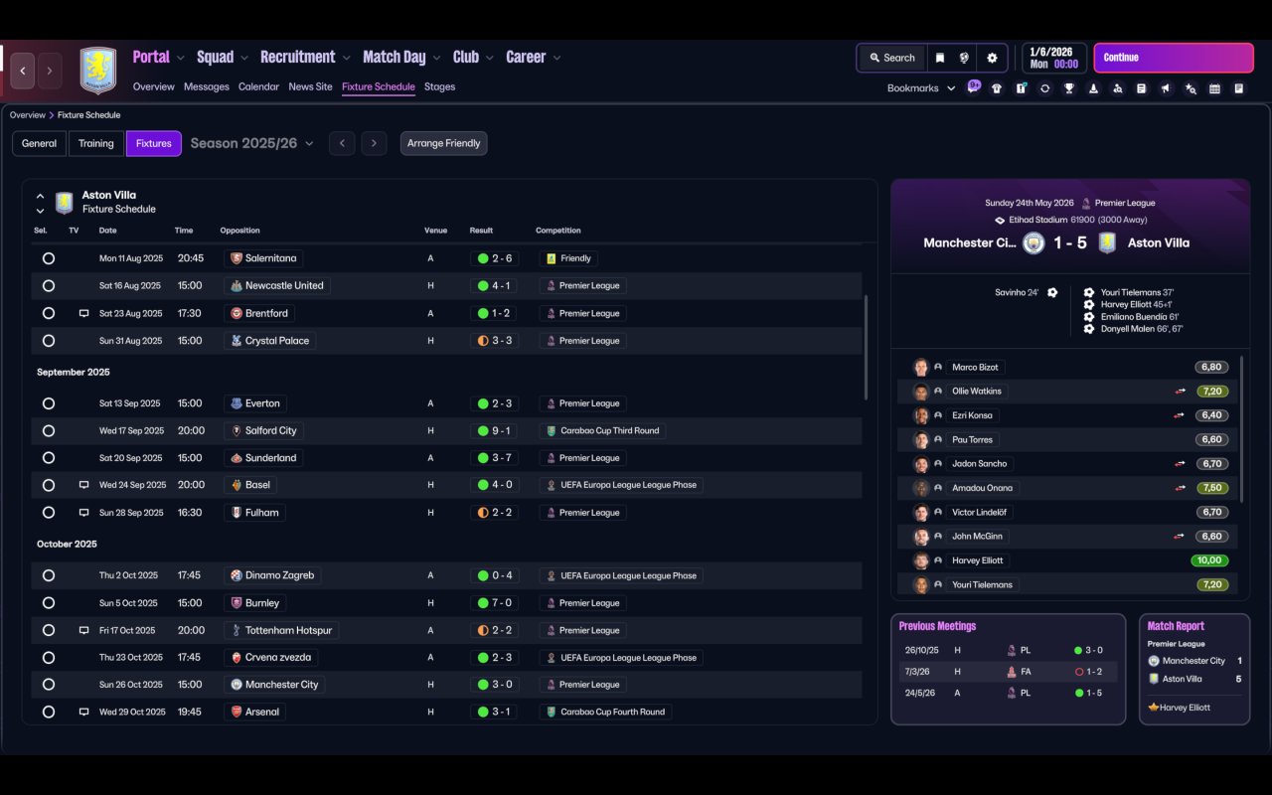Click the Aston Villa badge in match header
Screen dimensions: 1272x795
pyautogui.click(x=1107, y=242)
